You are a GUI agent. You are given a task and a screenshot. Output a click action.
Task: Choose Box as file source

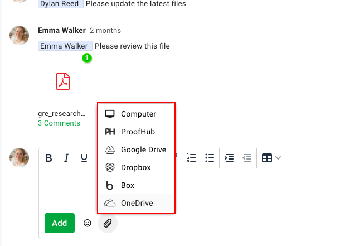[x=136, y=185]
